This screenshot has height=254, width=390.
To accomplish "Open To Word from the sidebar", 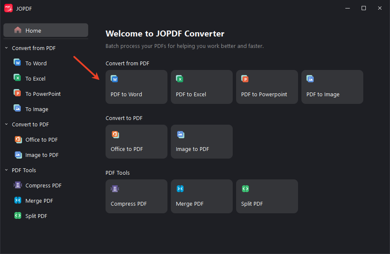I will pos(36,63).
